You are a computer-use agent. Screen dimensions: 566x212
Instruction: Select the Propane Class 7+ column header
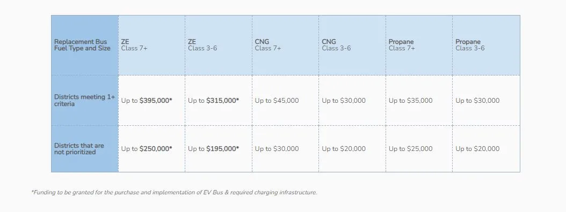419,45
